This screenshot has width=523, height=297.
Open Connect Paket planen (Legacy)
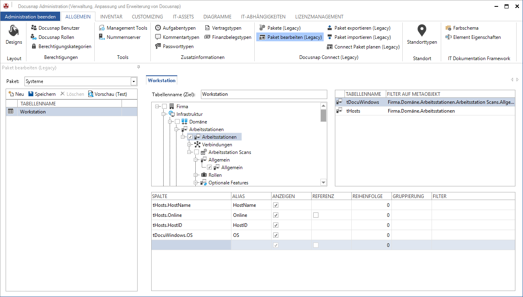tap(363, 46)
